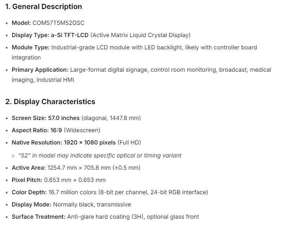Click the italic note about "52" in model

pos(100,155)
